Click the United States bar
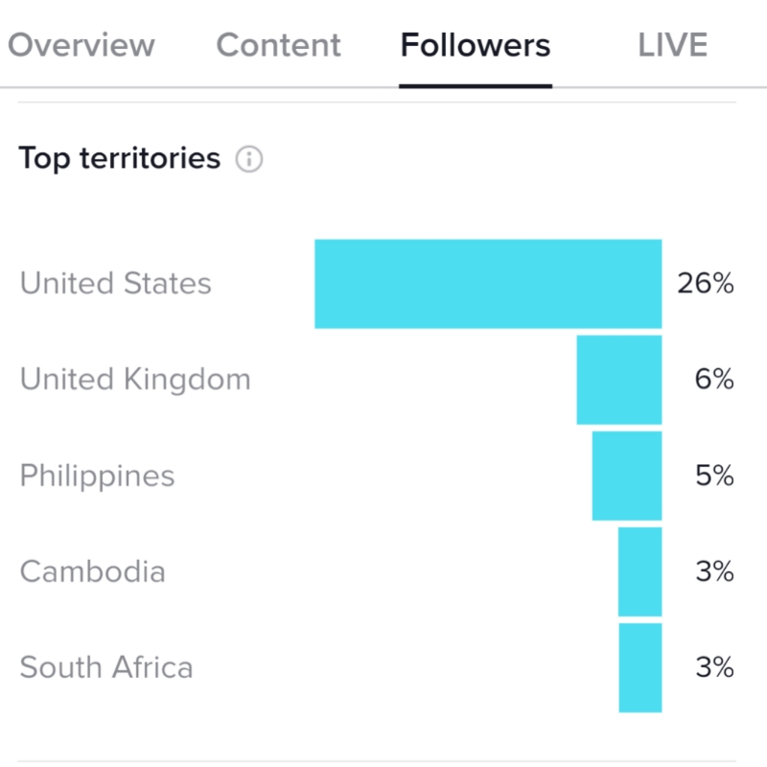This screenshot has height=767, width=767. 488,284
